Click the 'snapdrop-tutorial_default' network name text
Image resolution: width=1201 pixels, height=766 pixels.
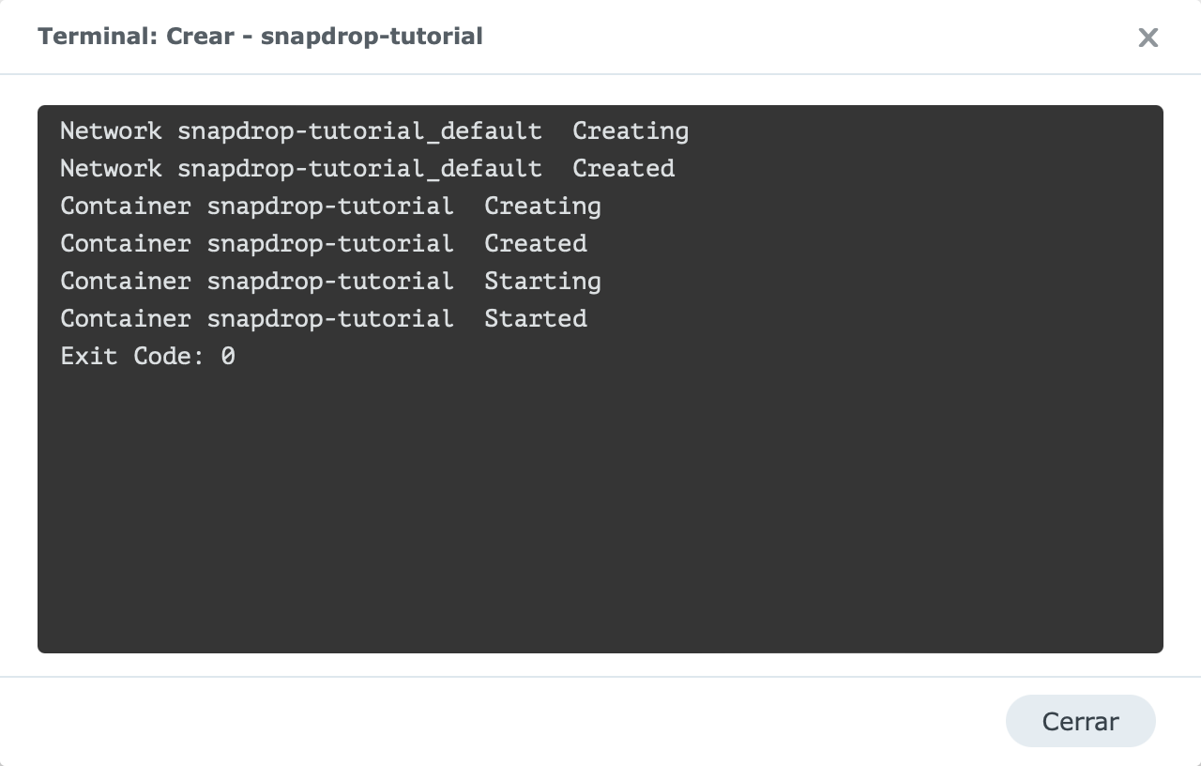pos(360,131)
